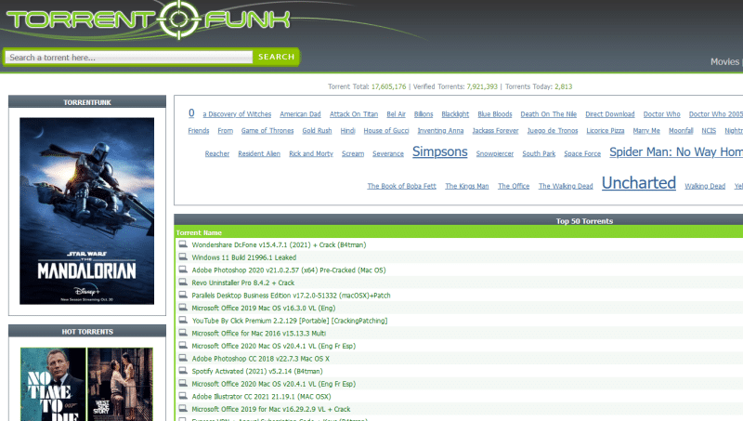Click the laptop icon beside Office 2019 v16.3.0

click(183, 308)
